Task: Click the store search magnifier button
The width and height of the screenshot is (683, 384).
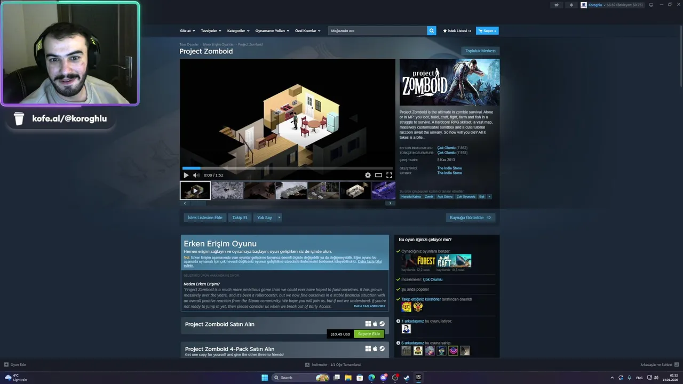Action: point(432,31)
